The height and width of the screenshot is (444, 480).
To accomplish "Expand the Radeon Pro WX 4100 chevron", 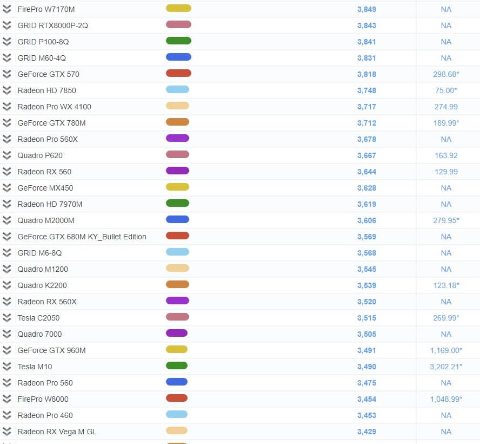I will click(x=6, y=107).
